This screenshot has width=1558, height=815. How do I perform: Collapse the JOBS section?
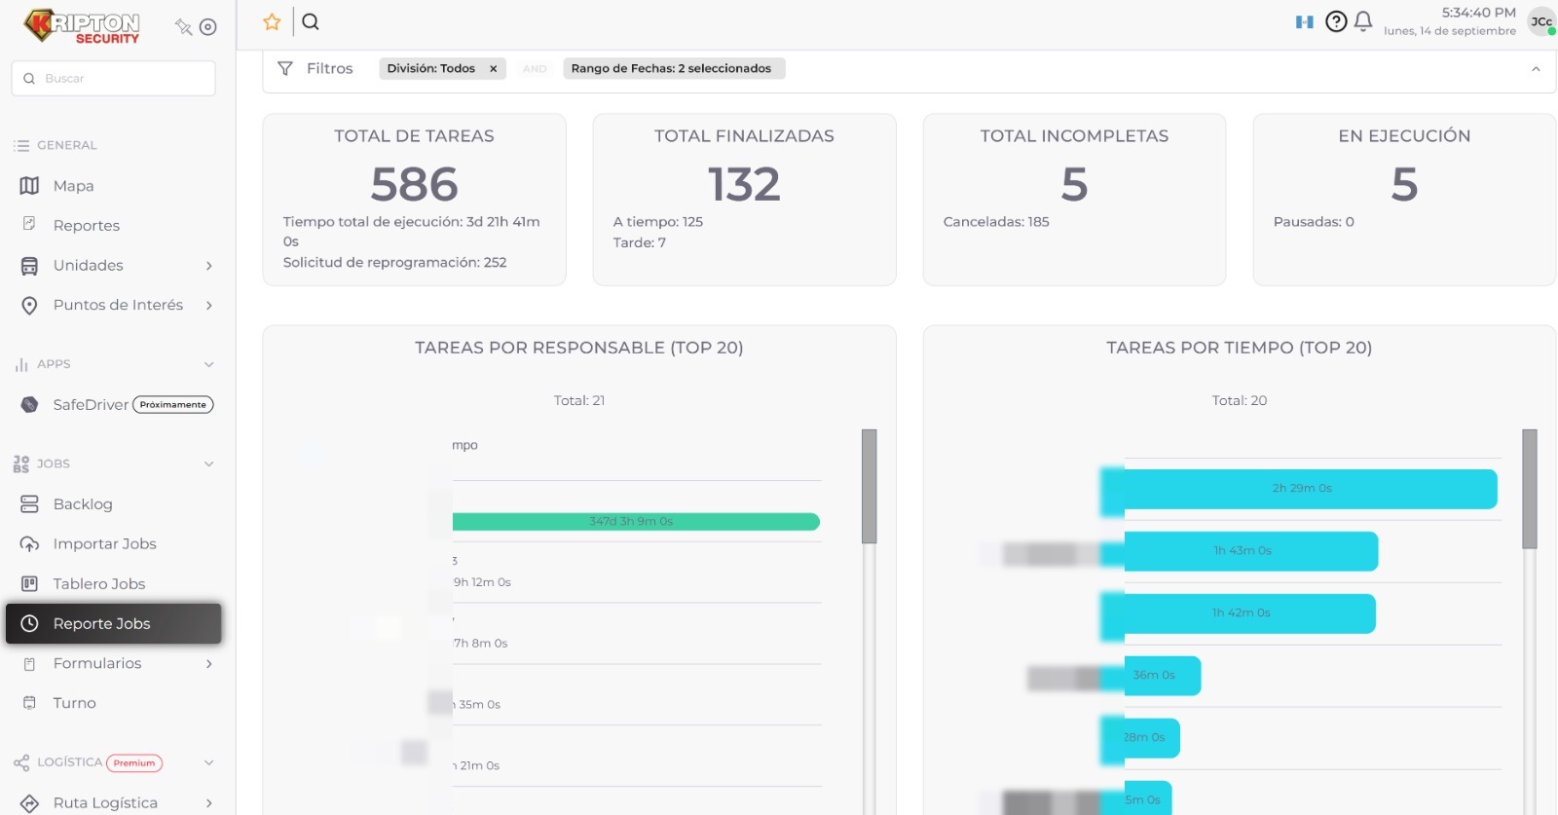pos(209,463)
